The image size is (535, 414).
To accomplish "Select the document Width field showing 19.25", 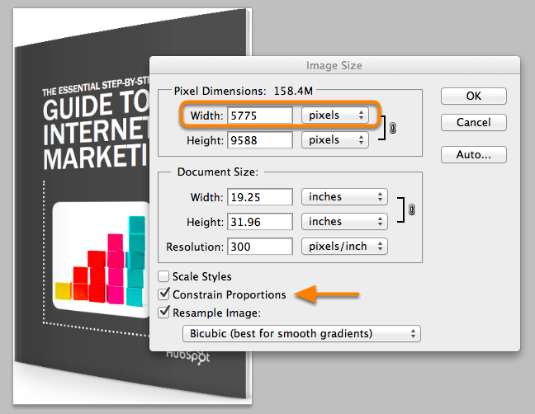I will [x=259, y=197].
